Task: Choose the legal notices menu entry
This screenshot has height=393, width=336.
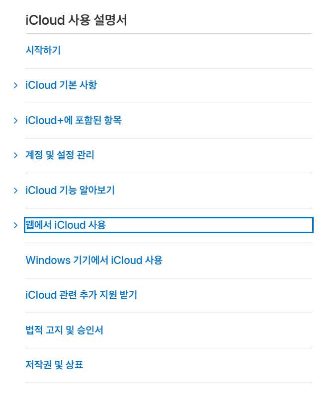Action: [x=64, y=330]
